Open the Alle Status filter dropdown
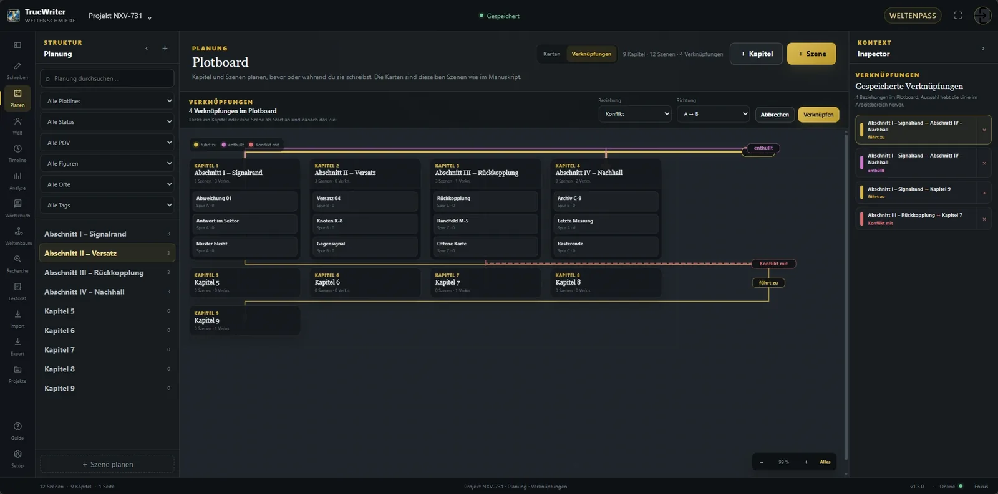 click(x=107, y=121)
